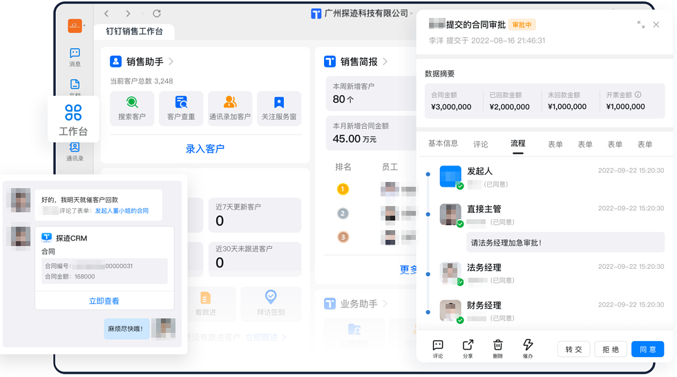The image size is (677, 377).
Task: Click the 同意 approve button
Action: [x=648, y=349]
